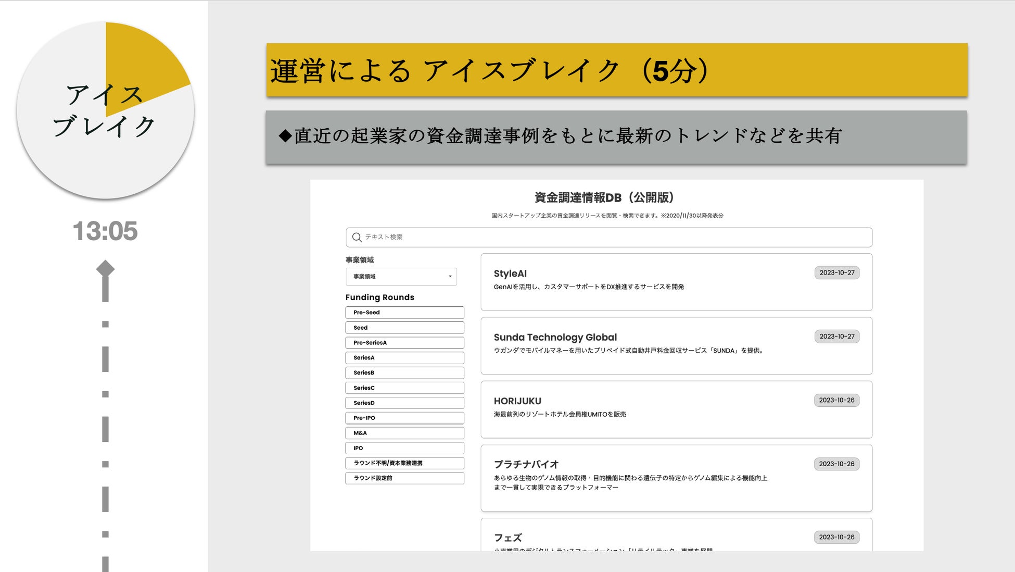The image size is (1015, 572).
Task: Select the SeriesB round filter
Action: [x=404, y=373]
